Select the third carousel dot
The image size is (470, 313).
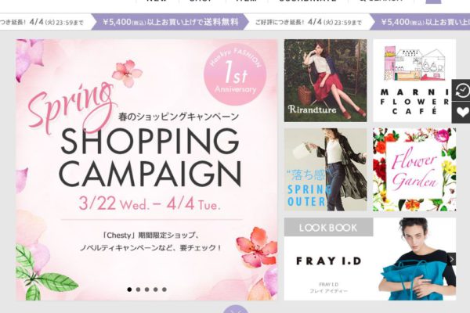click(147, 290)
